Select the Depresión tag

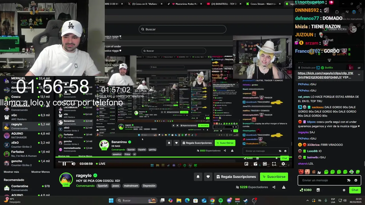click(149, 186)
